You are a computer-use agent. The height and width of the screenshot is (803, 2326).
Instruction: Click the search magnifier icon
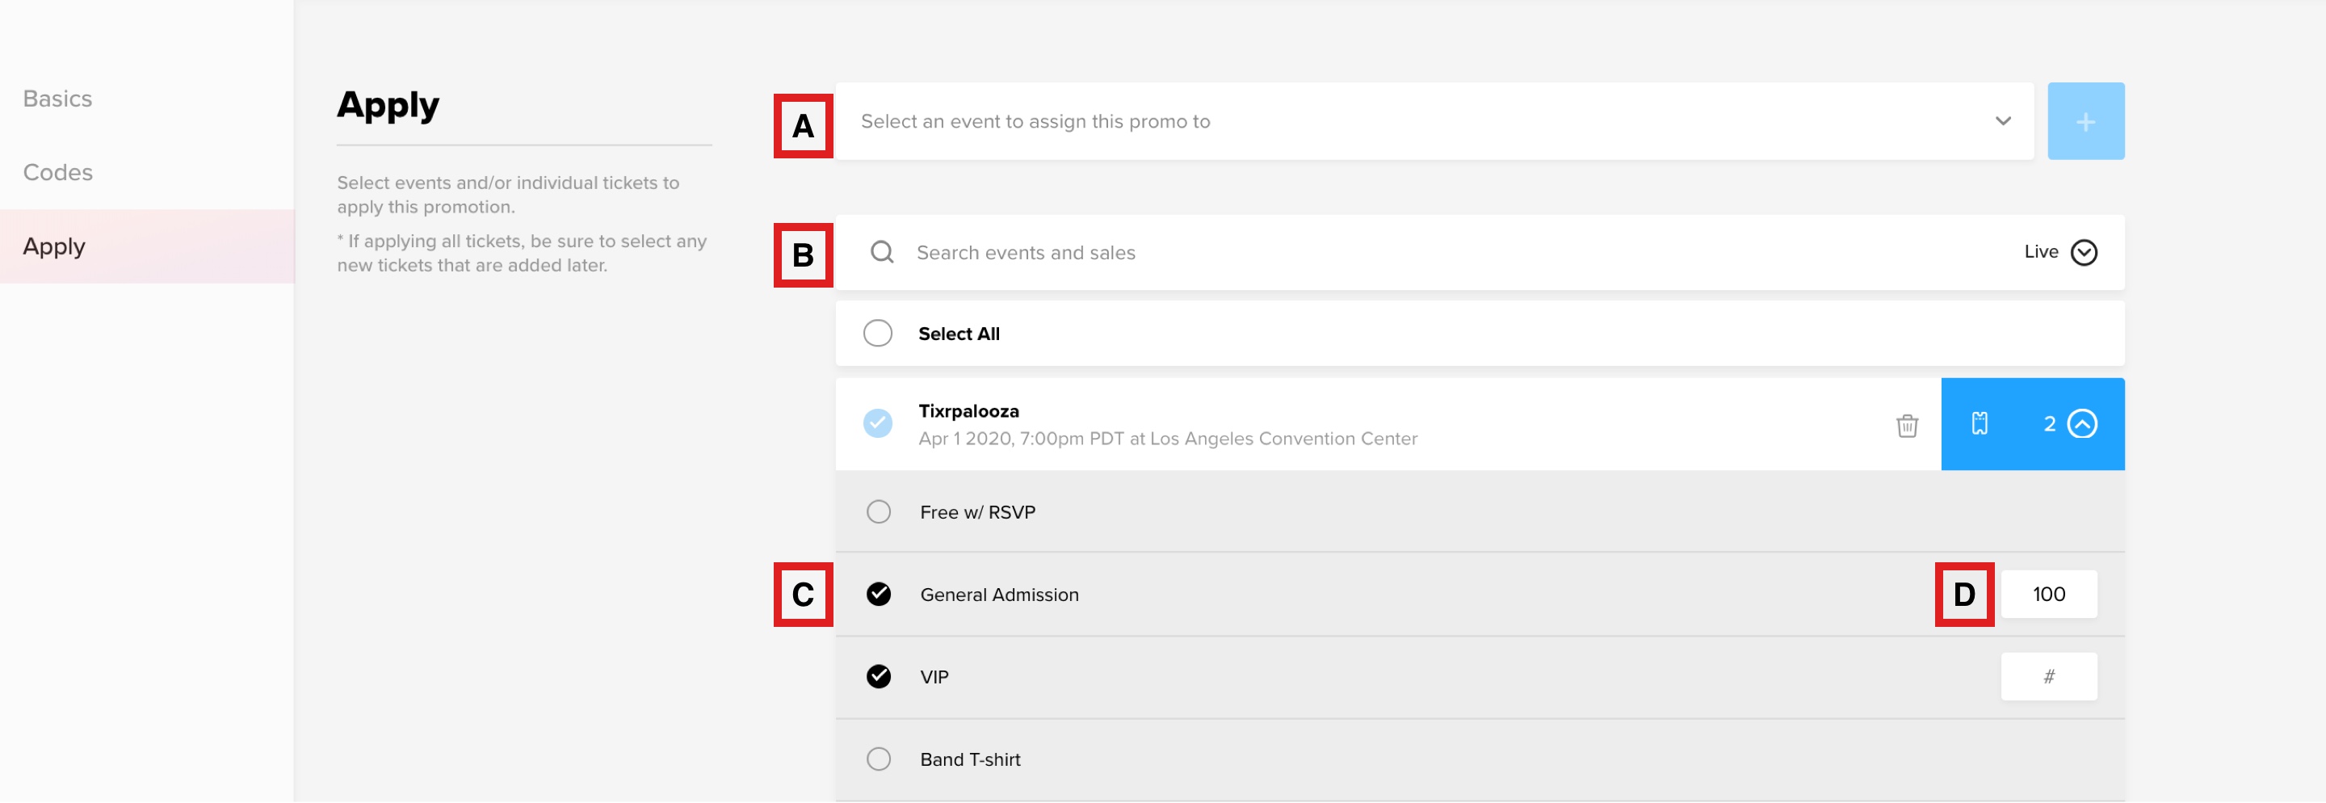click(x=881, y=252)
